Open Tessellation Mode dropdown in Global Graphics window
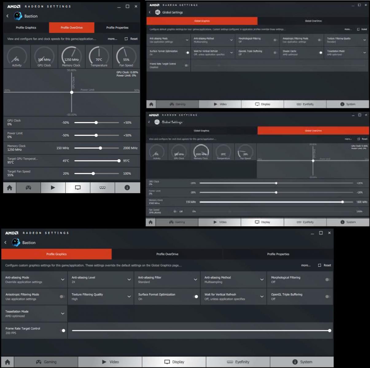Viewport: 370px width, 368px height. [x=364, y=53]
